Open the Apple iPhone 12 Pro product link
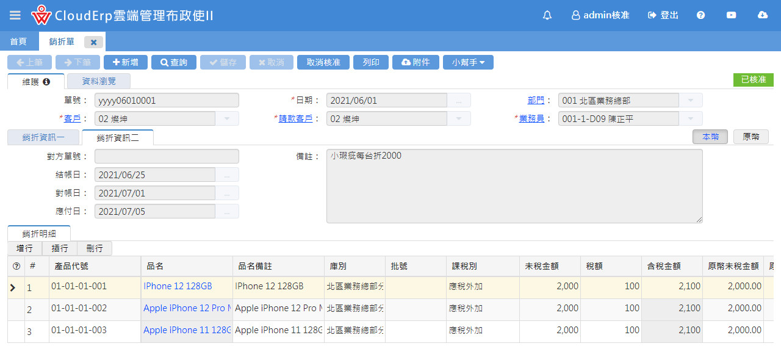Image resolution: width=781 pixels, height=346 pixels. [187, 308]
